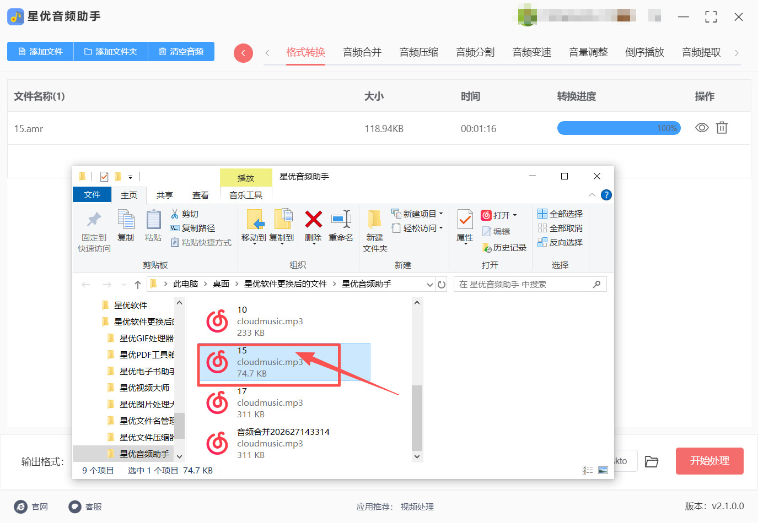758x523 pixels.
Task: Select 音频合并202627143314 file
Action: 283,444
